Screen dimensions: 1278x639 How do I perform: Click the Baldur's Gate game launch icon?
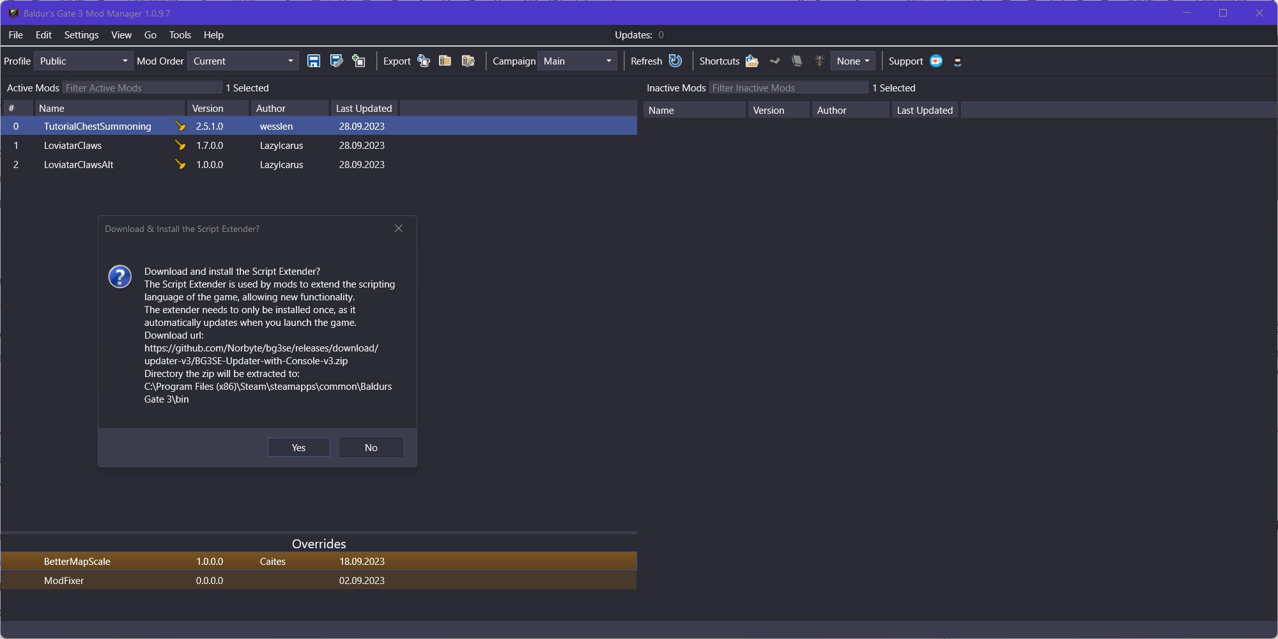click(x=819, y=61)
